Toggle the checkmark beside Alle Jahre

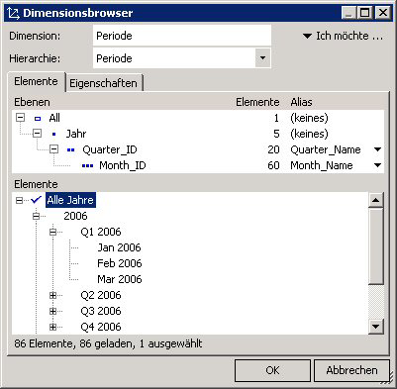(36, 200)
